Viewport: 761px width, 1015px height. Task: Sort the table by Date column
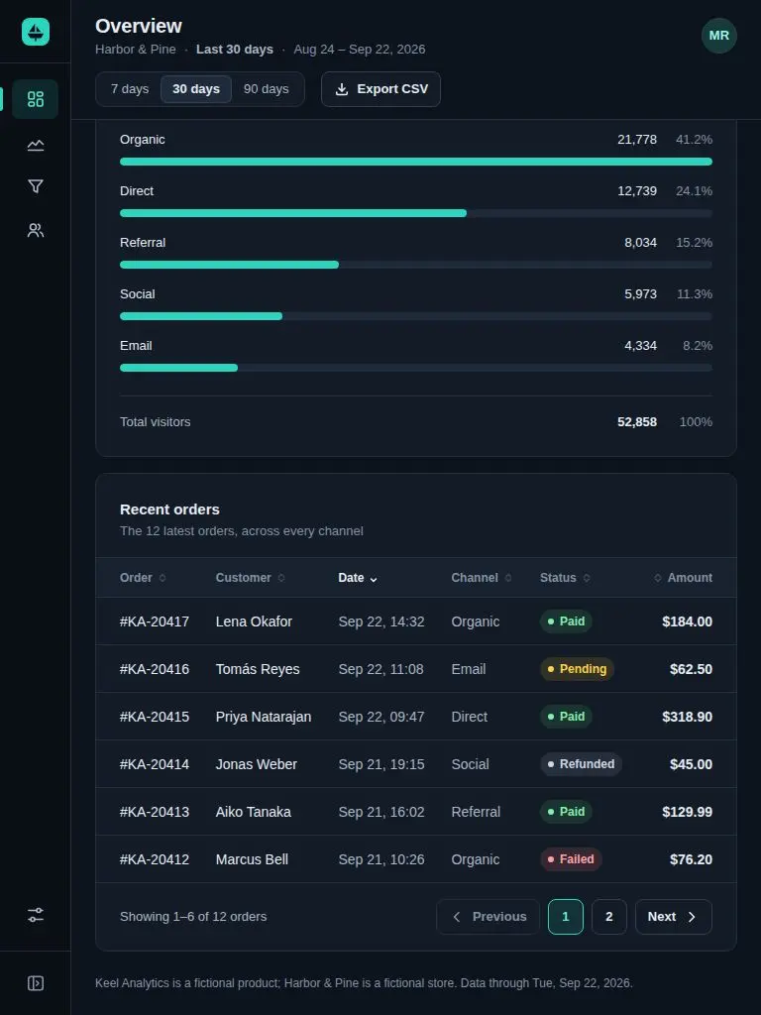357,578
